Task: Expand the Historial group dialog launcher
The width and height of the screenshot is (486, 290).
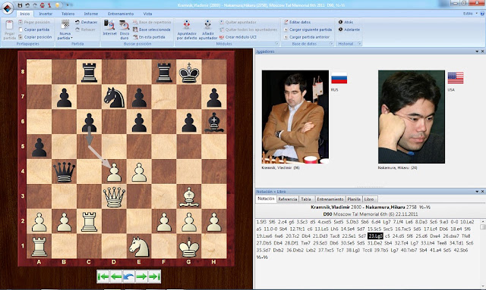Action: click(x=359, y=44)
